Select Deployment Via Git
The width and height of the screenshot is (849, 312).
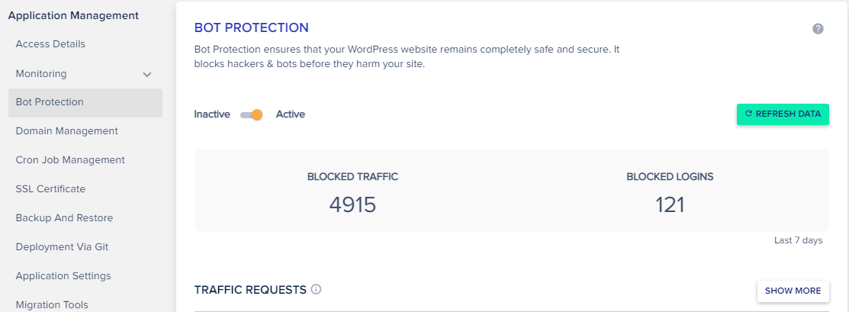coord(56,247)
